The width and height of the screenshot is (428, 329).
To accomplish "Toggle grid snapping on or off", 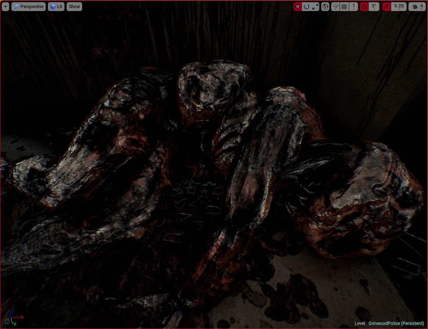I will tap(344, 7).
